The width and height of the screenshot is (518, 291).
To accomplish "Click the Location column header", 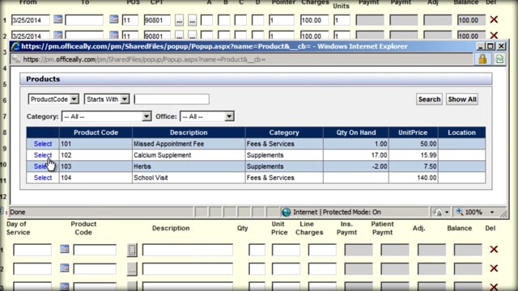I will point(461,133).
